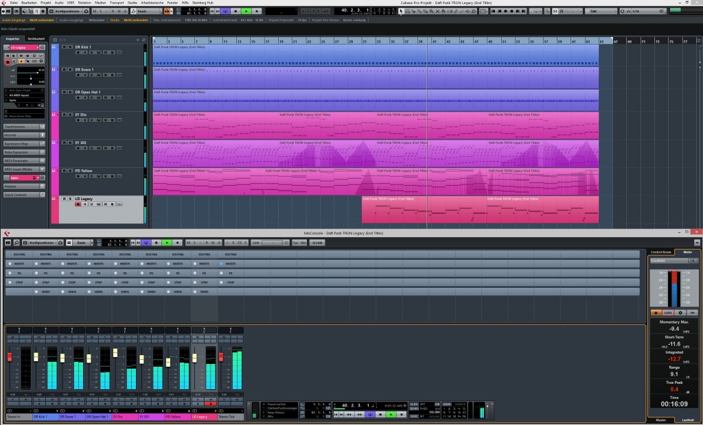Screen dimensions: 703x425
Task: Switch to the Control Room tab
Action: (661, 252)
